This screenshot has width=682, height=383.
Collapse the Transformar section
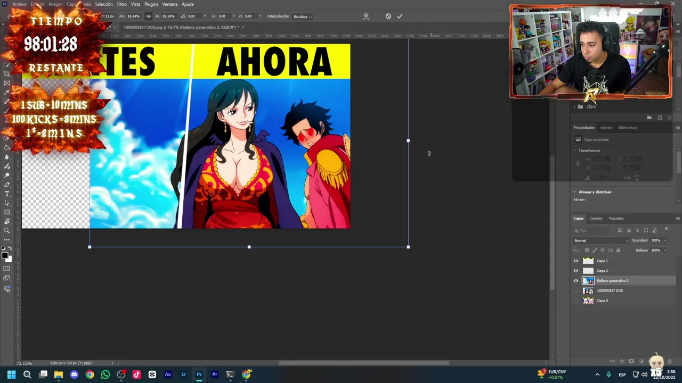pos(575,151)
